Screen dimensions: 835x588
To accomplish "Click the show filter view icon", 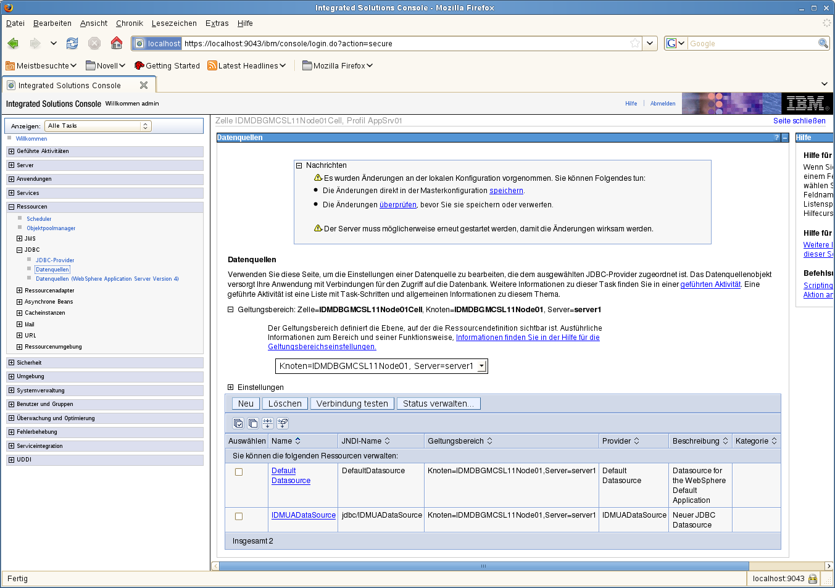I will [x=268, y=423].
